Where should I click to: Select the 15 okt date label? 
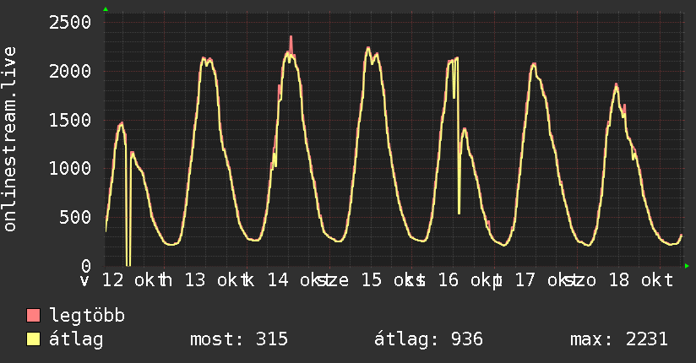[x=381, y=280]
